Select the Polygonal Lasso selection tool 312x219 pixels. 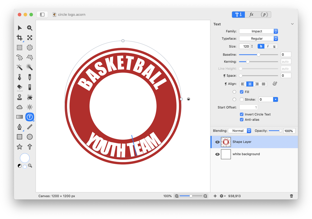30,57
